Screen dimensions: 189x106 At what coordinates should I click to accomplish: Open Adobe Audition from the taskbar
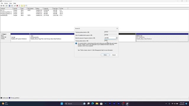click(x=114, y=104)
